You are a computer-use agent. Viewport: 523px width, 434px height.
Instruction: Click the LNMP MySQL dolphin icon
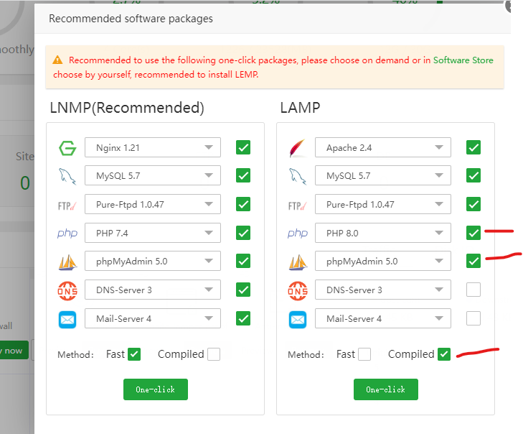(x=67, y=176)
